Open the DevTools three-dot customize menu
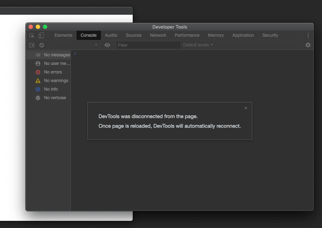Screen dimensions: 322x228 pos(308,35)
